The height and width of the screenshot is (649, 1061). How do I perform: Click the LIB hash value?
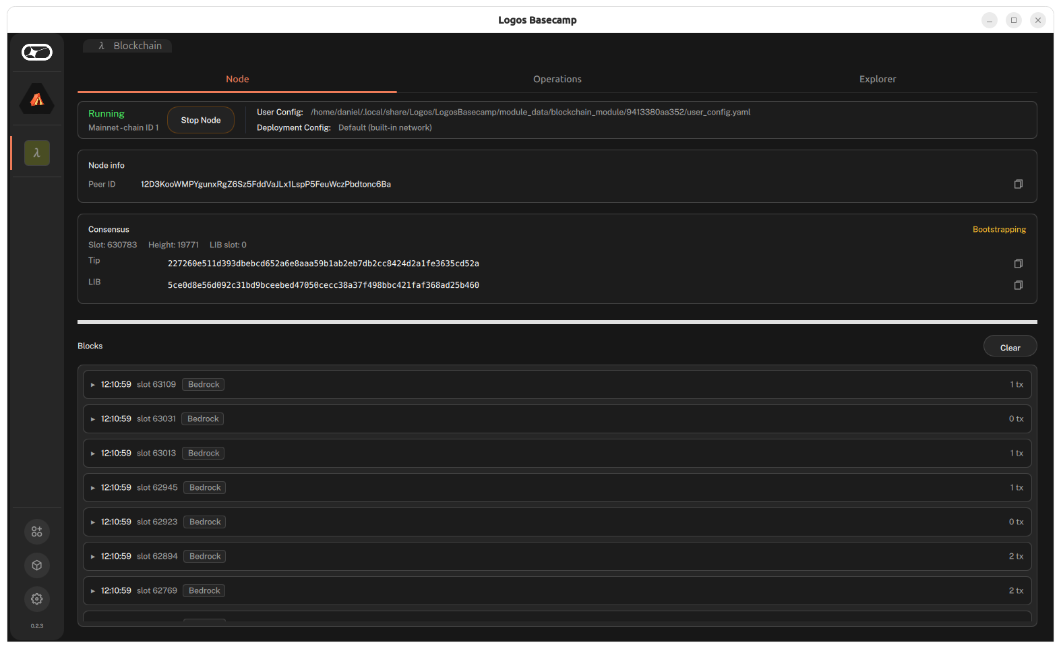pos(324,285)
